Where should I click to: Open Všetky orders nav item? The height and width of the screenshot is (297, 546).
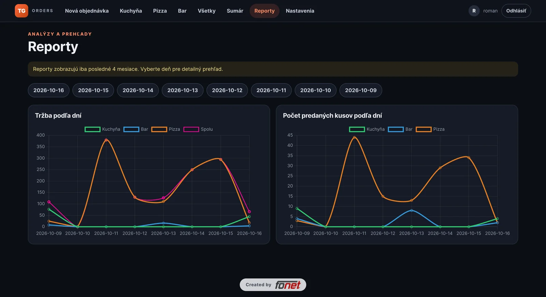coord(206,11)
